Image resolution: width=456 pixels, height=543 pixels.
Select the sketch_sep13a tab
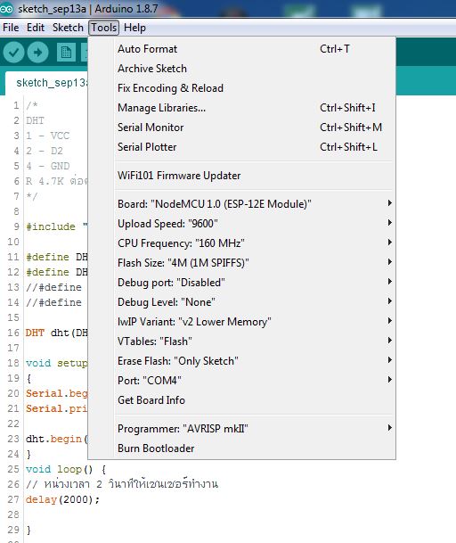(46, 83)
